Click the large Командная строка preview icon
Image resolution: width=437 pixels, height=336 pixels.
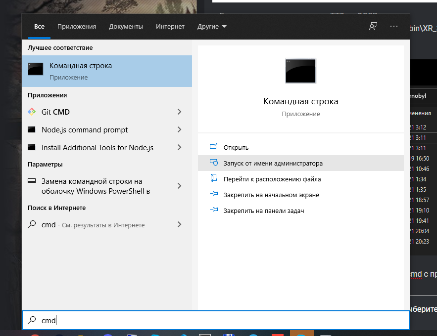(x=300, y=71)
